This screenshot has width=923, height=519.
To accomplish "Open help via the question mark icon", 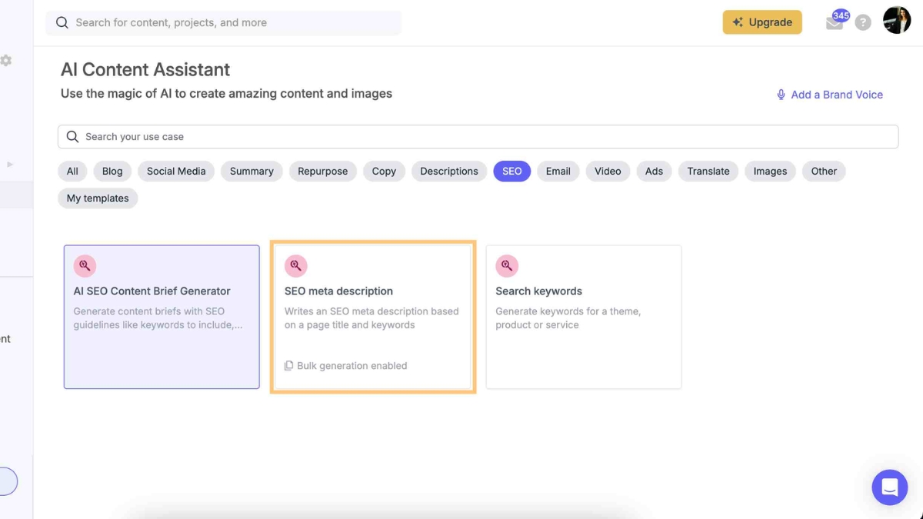I will [863, 22].
